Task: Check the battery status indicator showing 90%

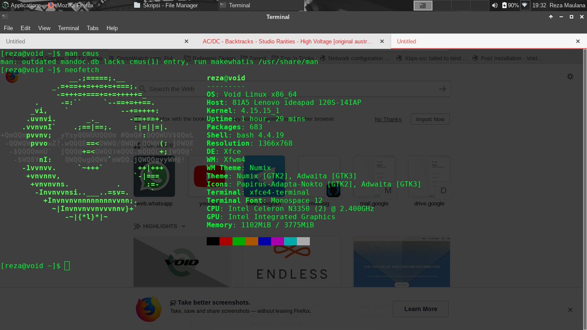Action: 510,5
